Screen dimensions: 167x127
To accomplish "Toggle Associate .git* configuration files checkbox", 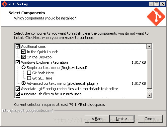I will click(x=18, y=89).
